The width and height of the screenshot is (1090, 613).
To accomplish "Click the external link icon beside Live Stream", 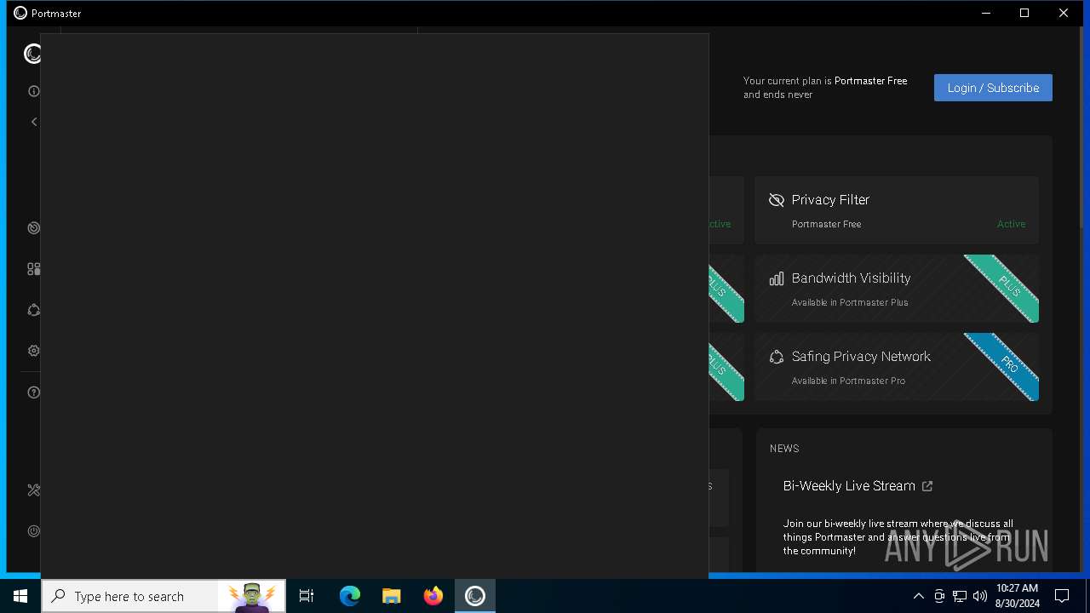I will [x=927, y=486].
